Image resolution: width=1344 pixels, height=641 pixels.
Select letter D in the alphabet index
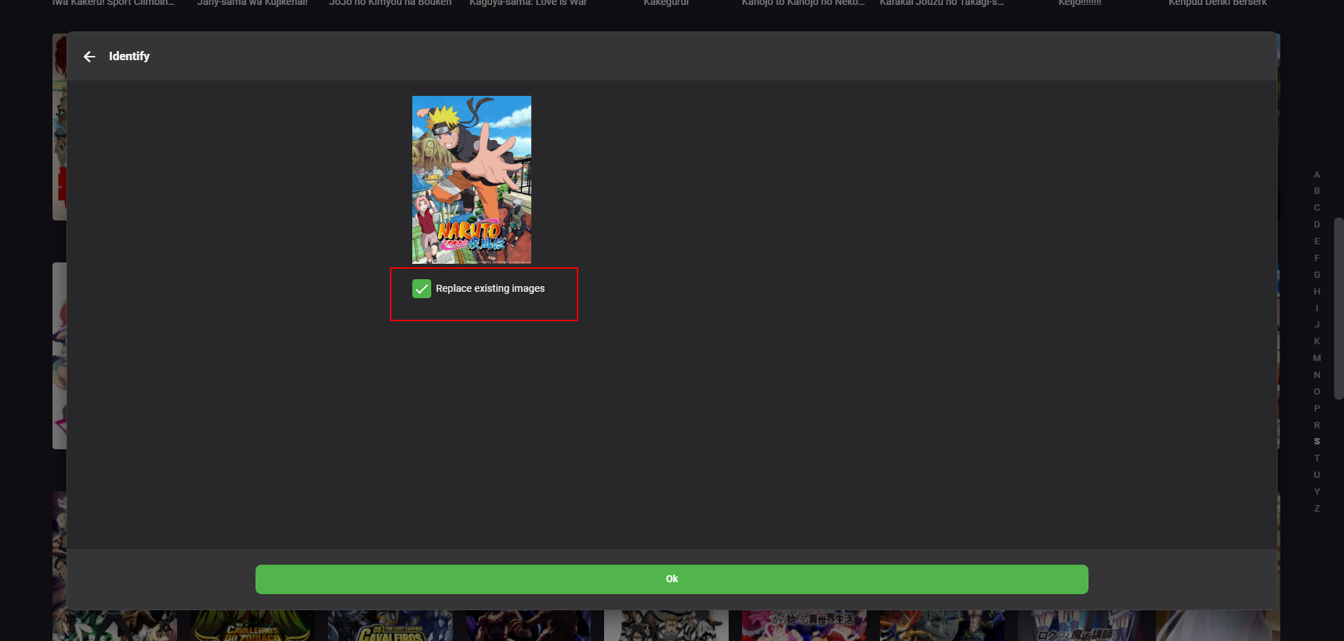(1317, 225)
